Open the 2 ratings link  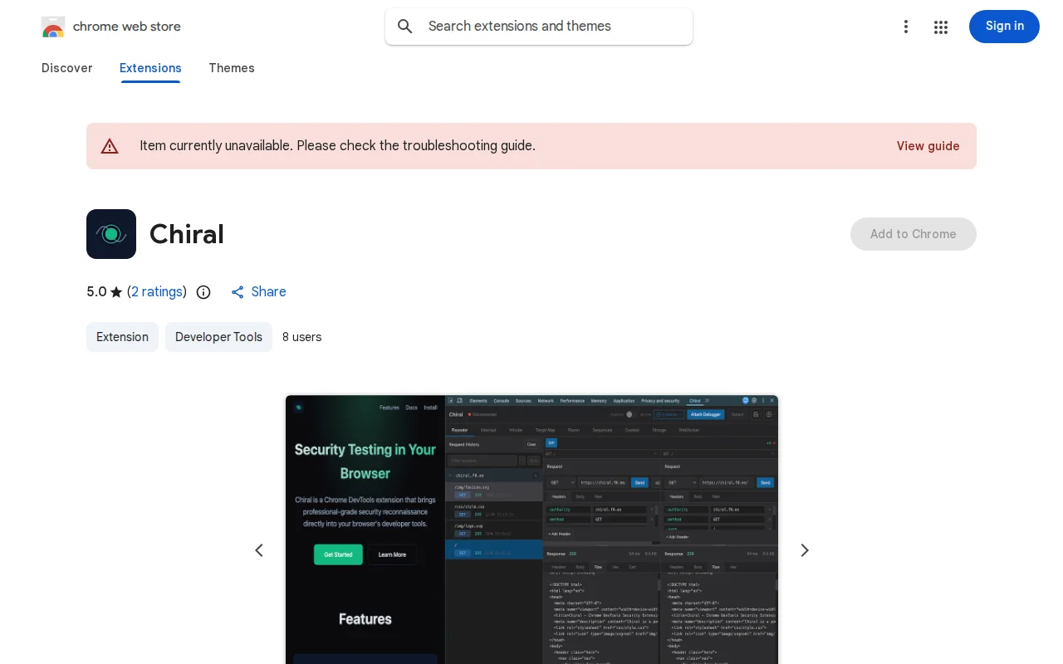157,292
